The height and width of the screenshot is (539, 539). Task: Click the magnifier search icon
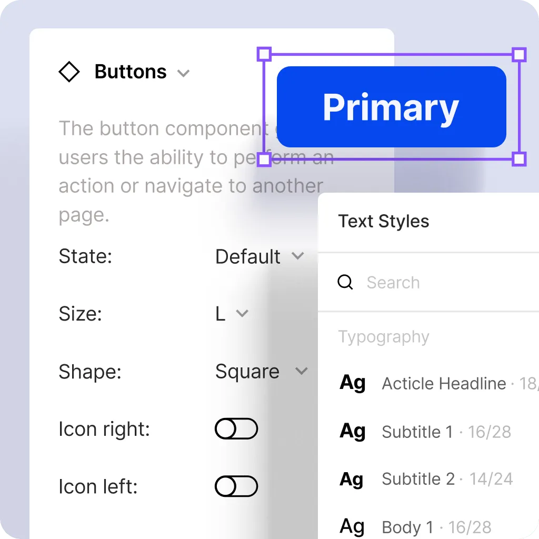click(x=345, y=282)
